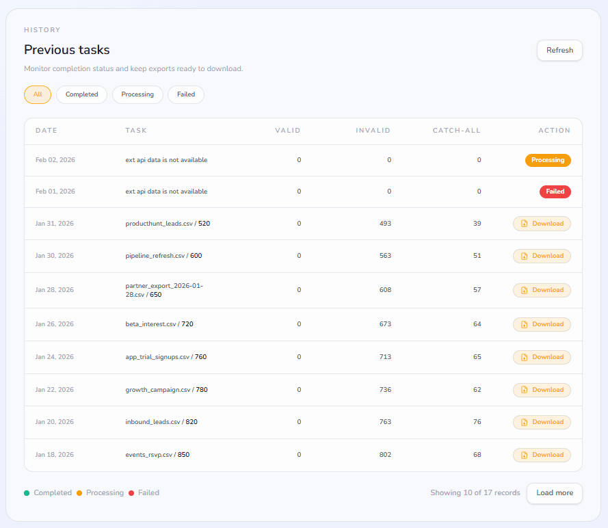Click the red Failed status badge

click(x=555, y=192)
